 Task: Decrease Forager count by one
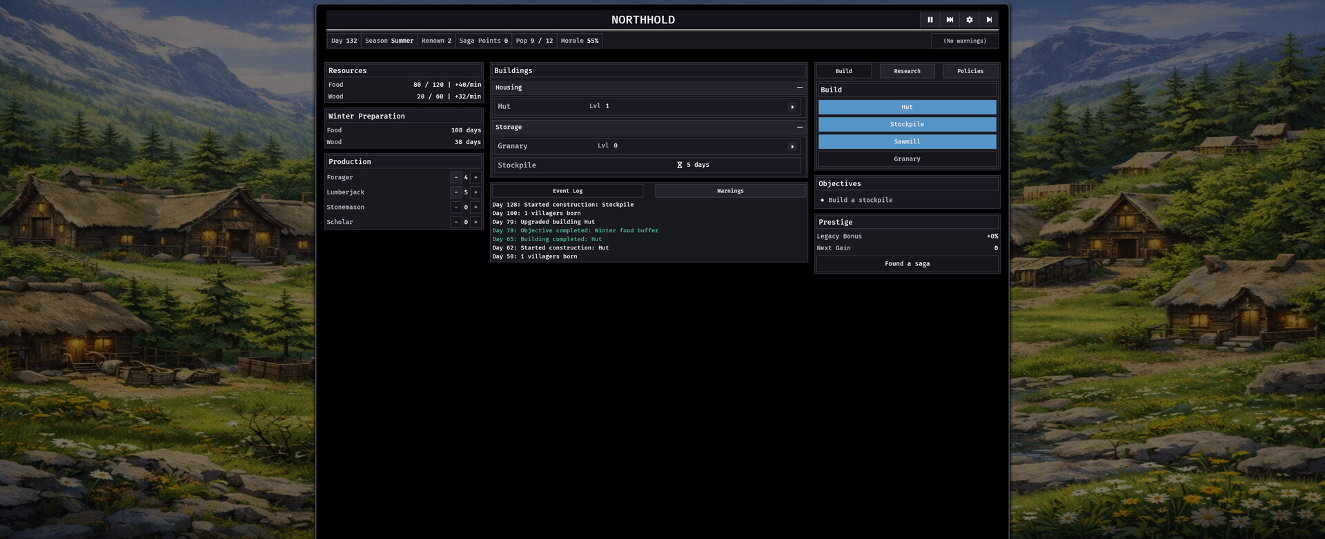(456, 178)
